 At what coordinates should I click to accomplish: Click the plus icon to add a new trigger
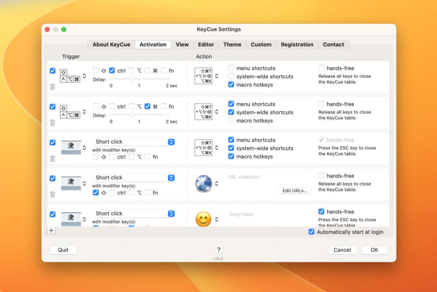click(51, 230)
